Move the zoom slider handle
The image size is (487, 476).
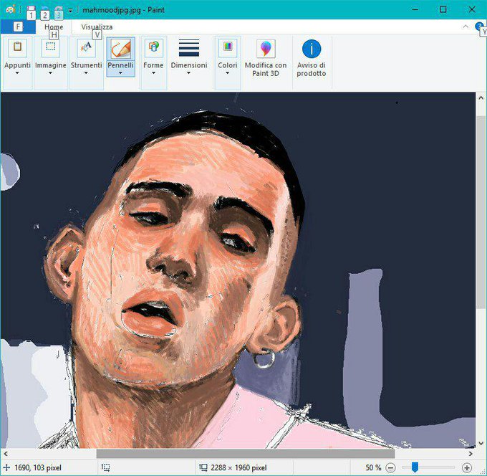coord(415,467)
